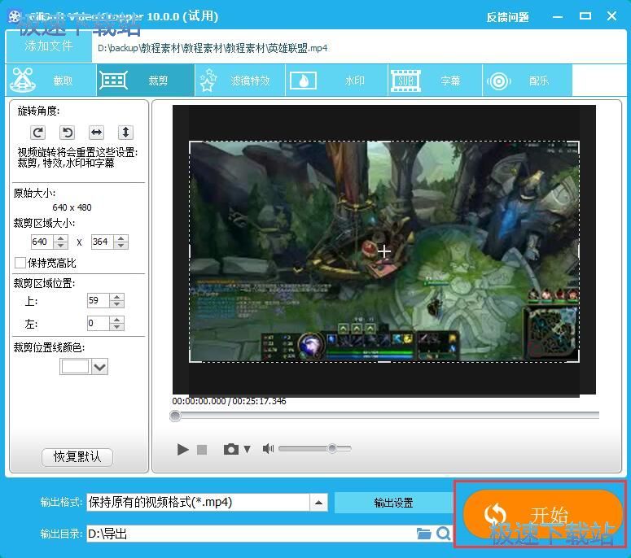Click the 添加文件 add file button
The image size is (631, 558).
(x=49, y=46)
